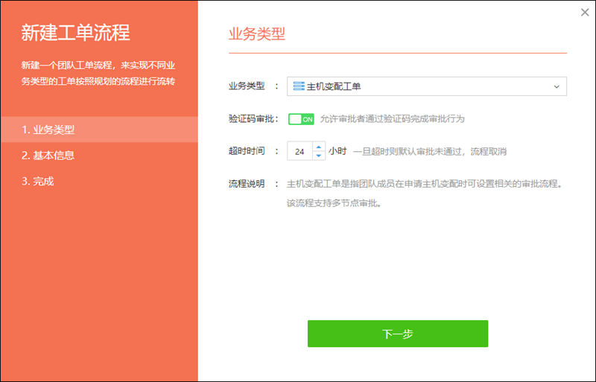596x382 pixels.
Task: Go to step 2. 基本信息
Action: (x=48, y=156)
